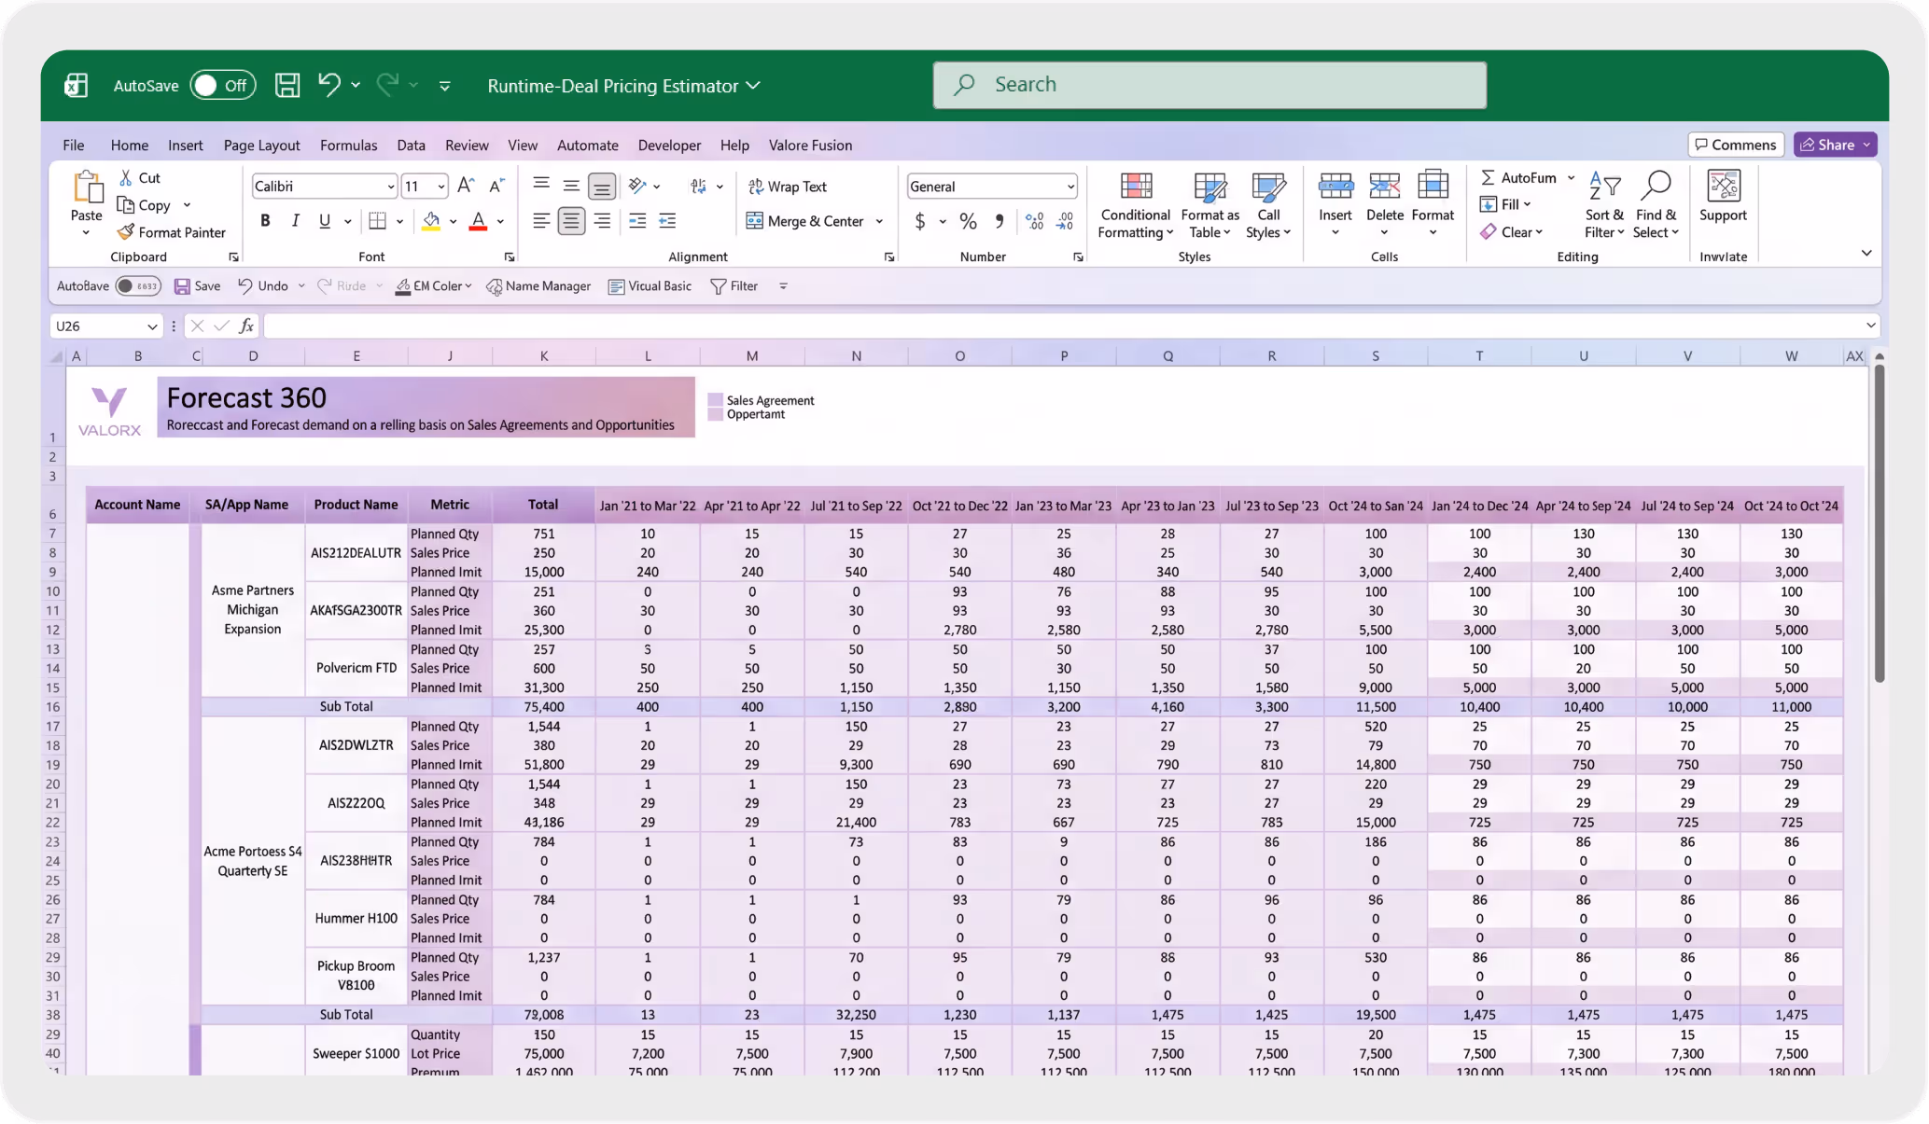Click the Support button
This screenshot has width=1929, height=1124.
1723,200
